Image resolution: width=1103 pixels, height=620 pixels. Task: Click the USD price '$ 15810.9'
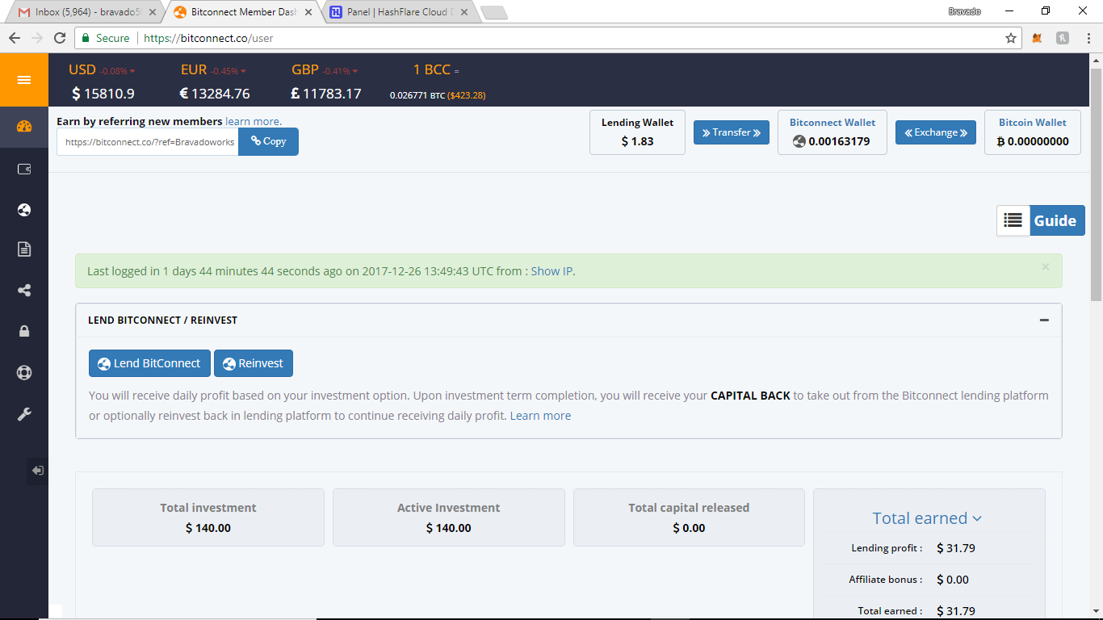point(103,94)
